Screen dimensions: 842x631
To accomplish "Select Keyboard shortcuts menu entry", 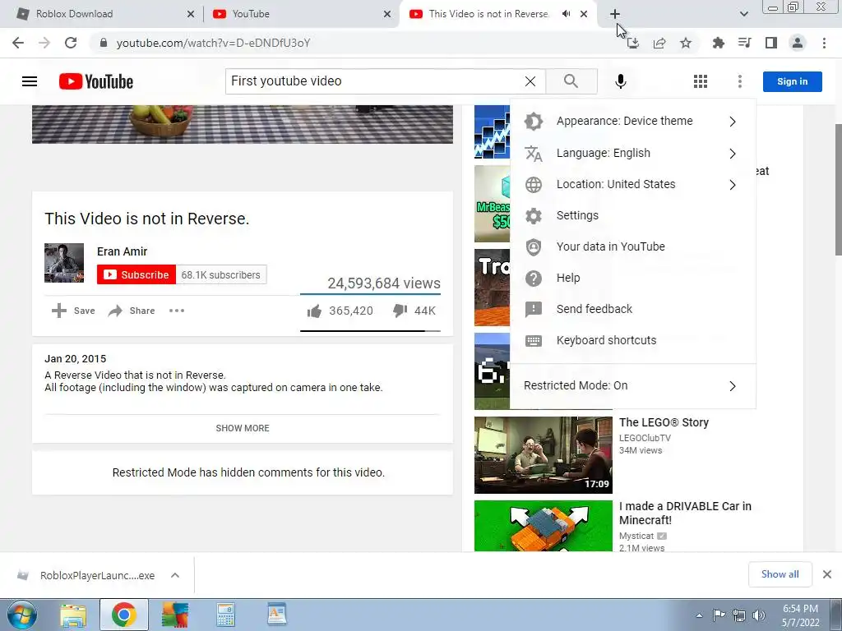I will pyautogui.click(x=632, y=340).
